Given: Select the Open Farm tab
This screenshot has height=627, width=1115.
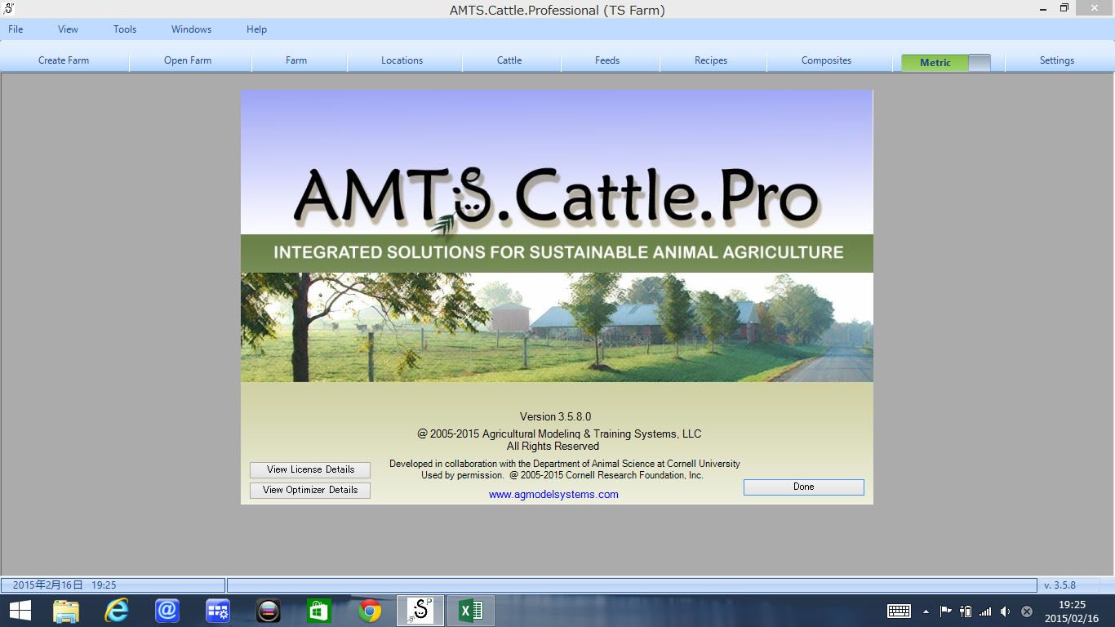Looking at the screenshot, I should (188, 60).
